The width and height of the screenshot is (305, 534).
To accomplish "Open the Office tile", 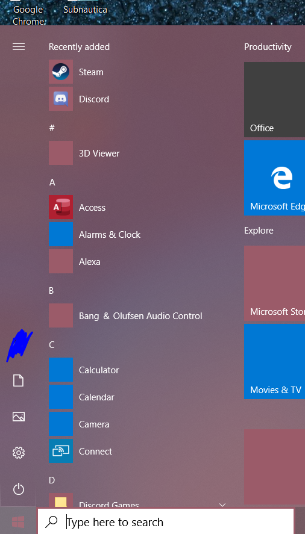I will click(274, 99).
